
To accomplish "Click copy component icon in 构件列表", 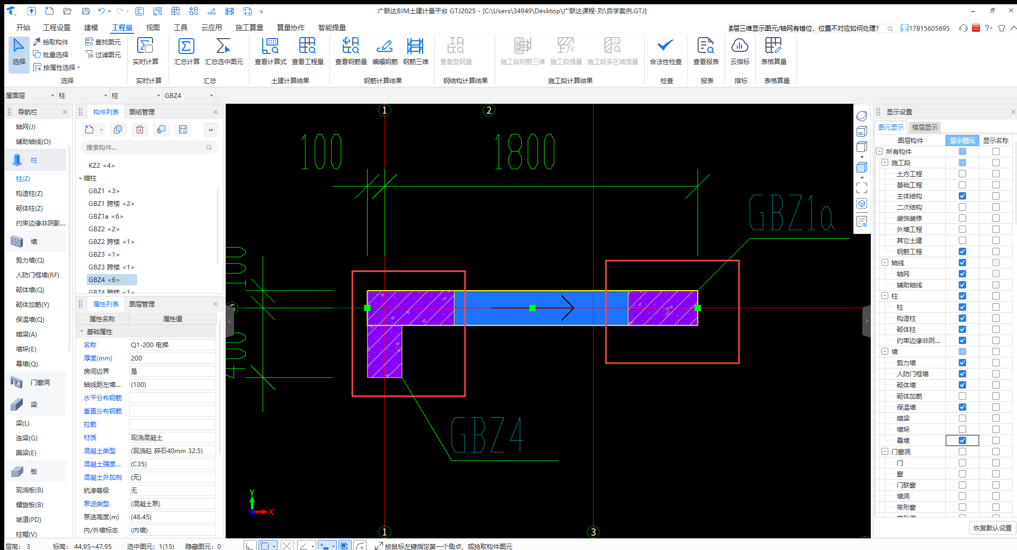I will pos(118,130).
